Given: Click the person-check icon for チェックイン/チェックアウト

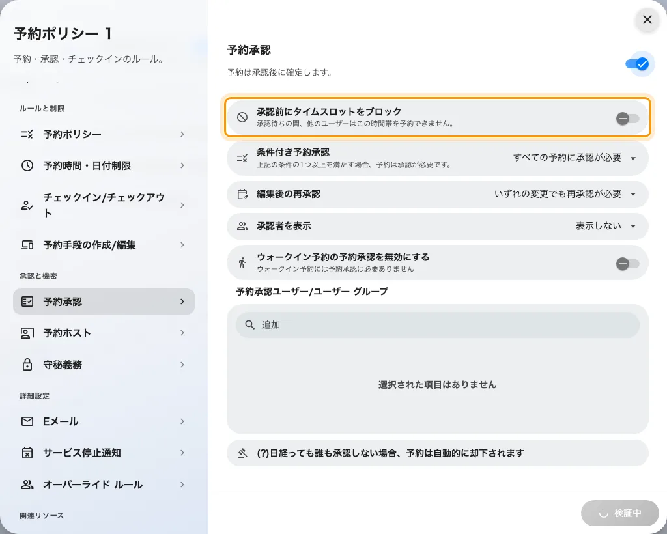Looking at the screenshot, I should point(27,205).
